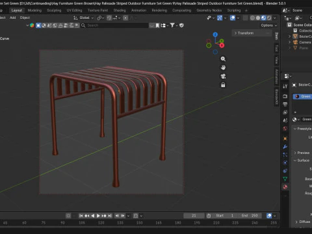
Task: Select rendered viewport shading mode
Action: click(269, 18)
